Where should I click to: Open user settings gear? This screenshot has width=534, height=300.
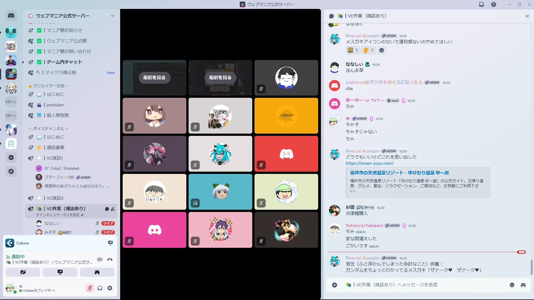(x=110, y=288)
